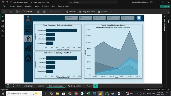Click the blue X clear filters button
This screenshot has height=96, width=171.
pos(139,18)
